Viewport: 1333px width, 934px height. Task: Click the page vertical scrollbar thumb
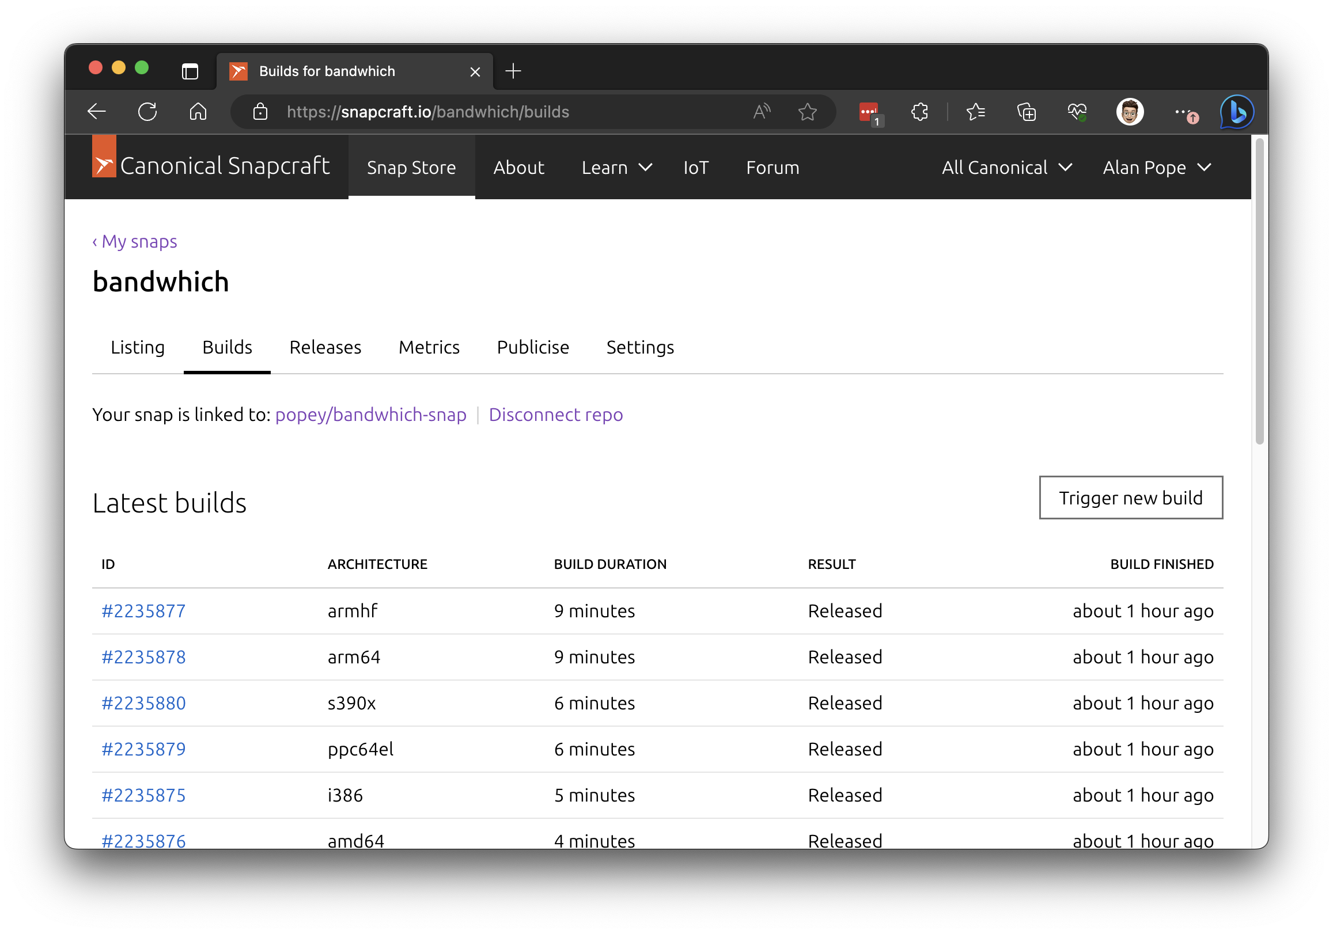point(1259,291)
